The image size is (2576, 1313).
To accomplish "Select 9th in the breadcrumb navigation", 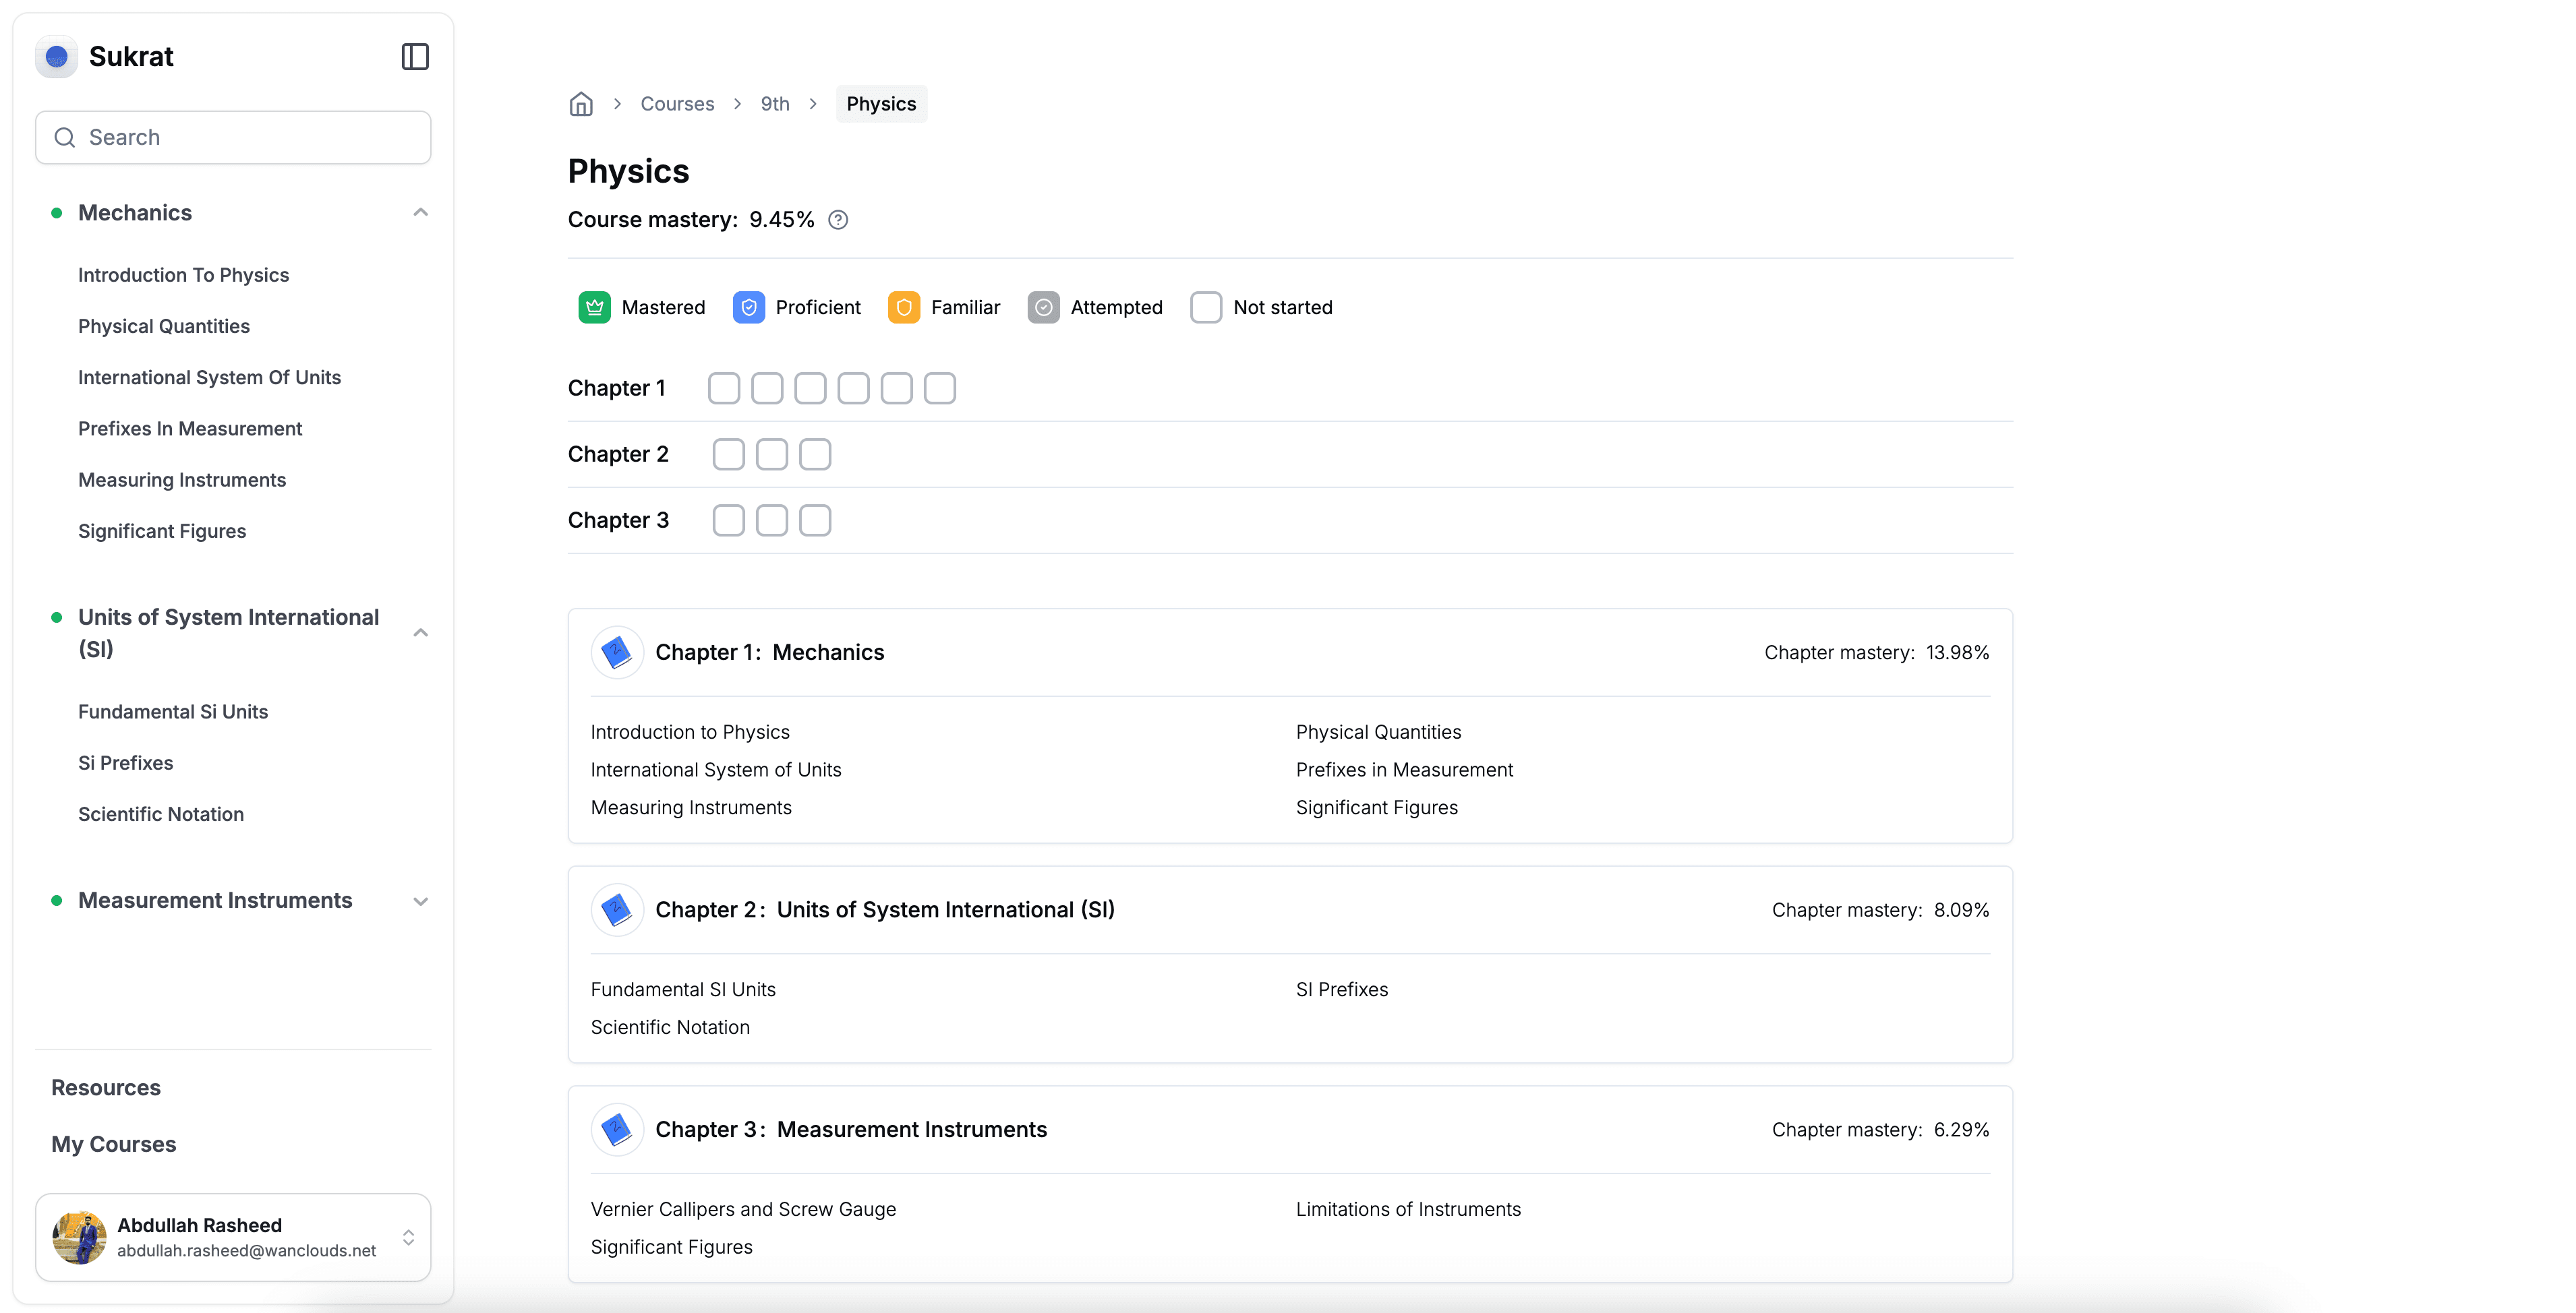I will (775, 103).
